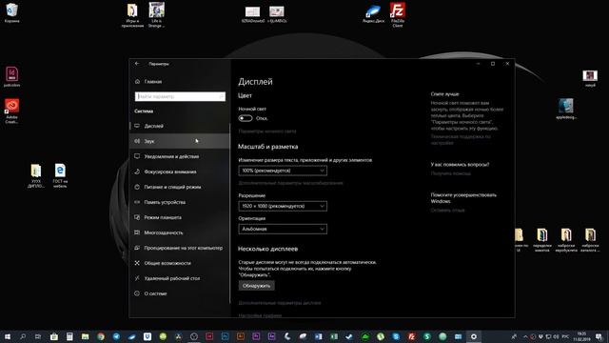Select the FileZilla Client desktop shortcut
This screenshot has width=609, height=343.
tap(398, 14)
